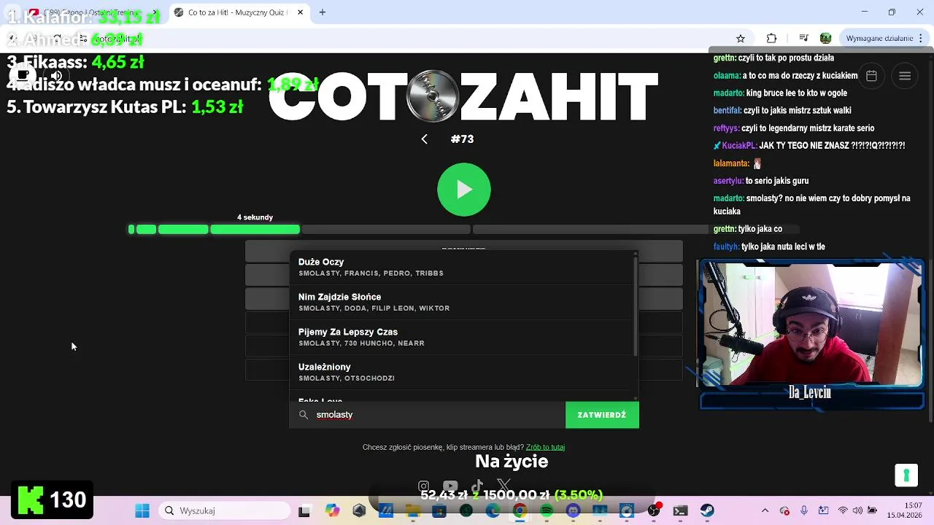Click the long grey progress segment after 4 sekundy
Screen dimensions: 934x525
point(386,229)
